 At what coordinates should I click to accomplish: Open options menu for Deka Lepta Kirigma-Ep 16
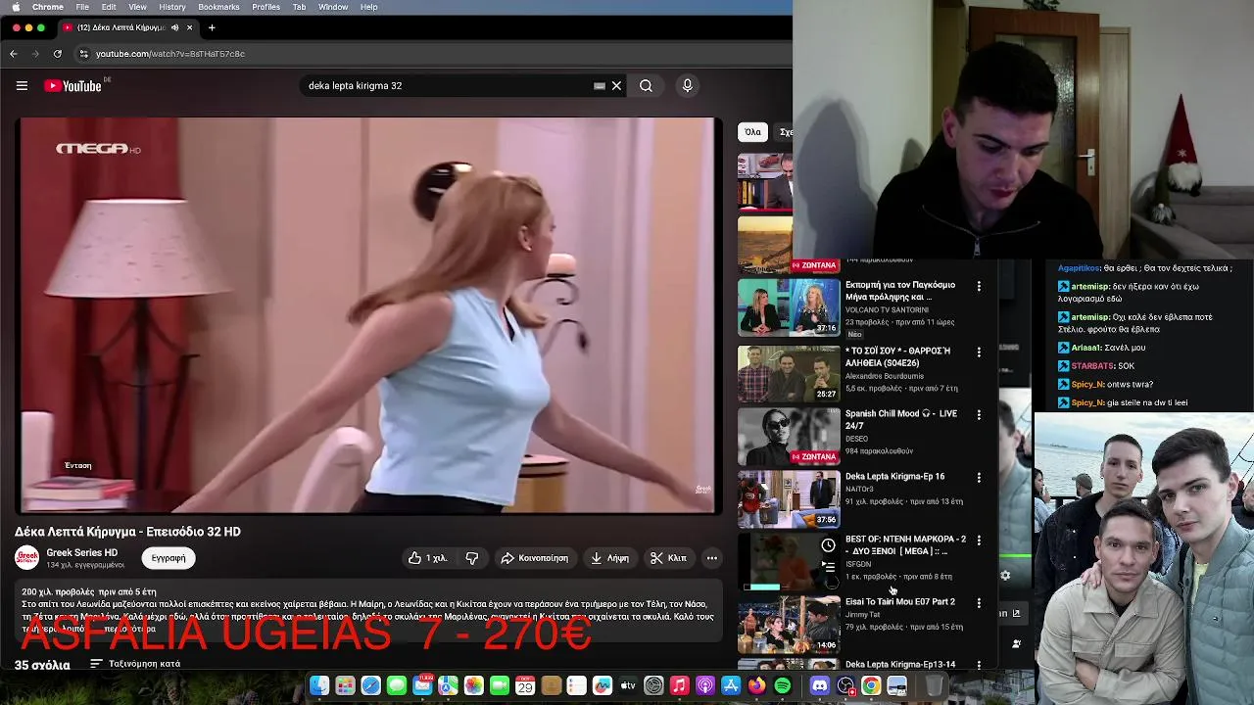(978, 478)
